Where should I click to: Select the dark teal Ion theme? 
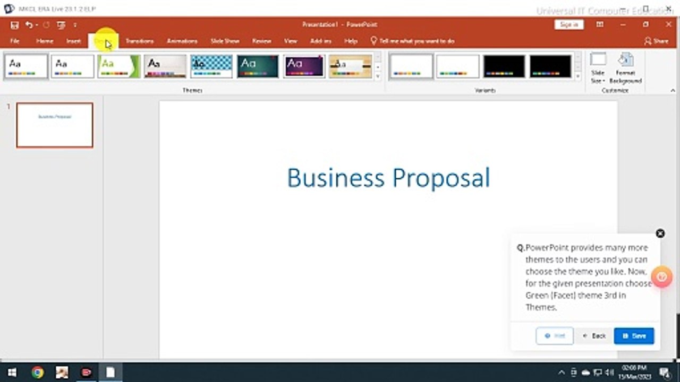point(258,66)
